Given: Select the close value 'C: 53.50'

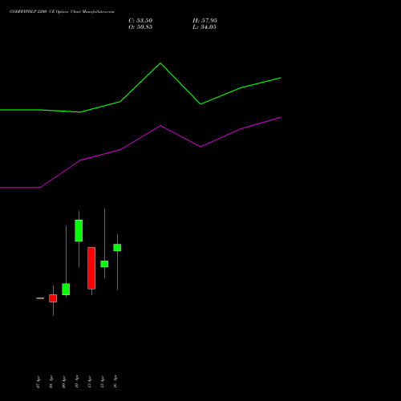Looking at the screenshot, I should point(140,21).
